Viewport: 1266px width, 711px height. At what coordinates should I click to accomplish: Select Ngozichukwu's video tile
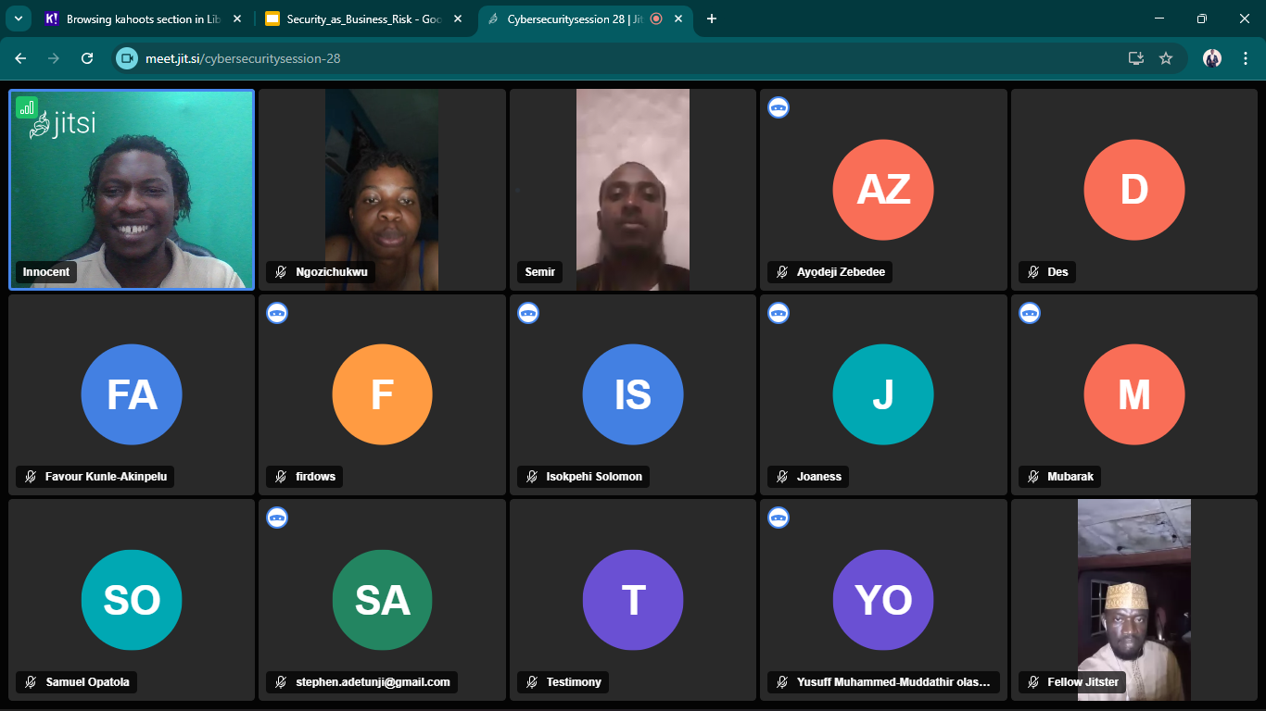pos(382,190)
